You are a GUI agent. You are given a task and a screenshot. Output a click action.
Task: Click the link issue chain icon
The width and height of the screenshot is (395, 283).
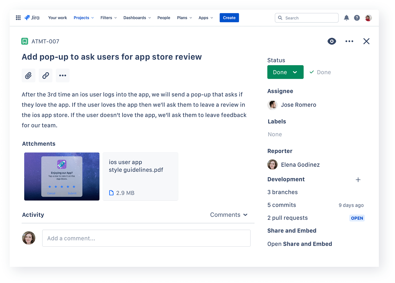(x=45, y=75)
